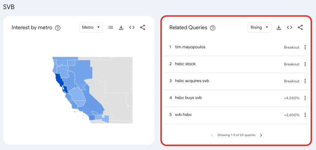The width and height of the screenshot is (316, 150).
Task: Click Breakout label for hsbc stock
Action: click(292, 64)
